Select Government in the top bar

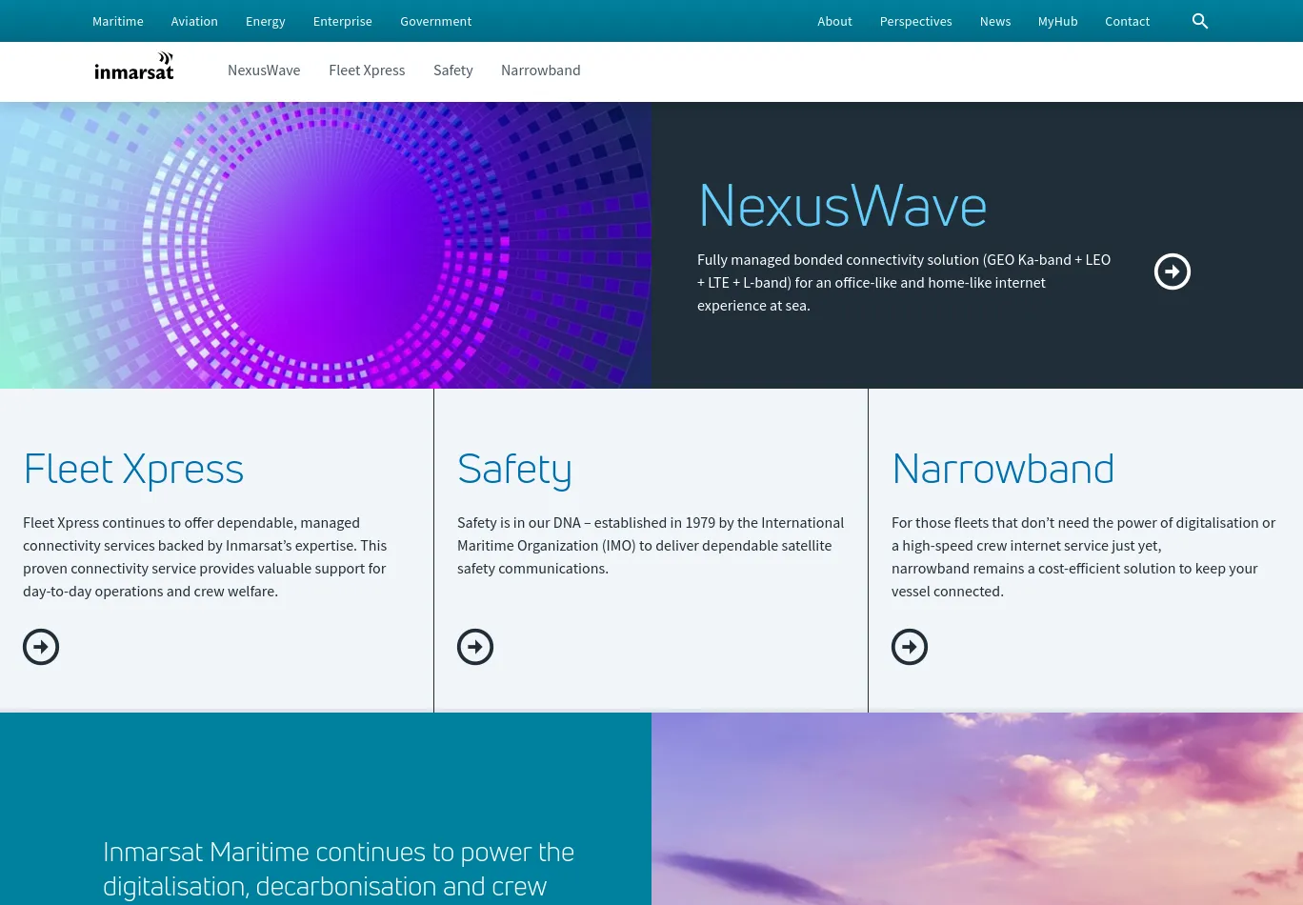click(435, 21)
